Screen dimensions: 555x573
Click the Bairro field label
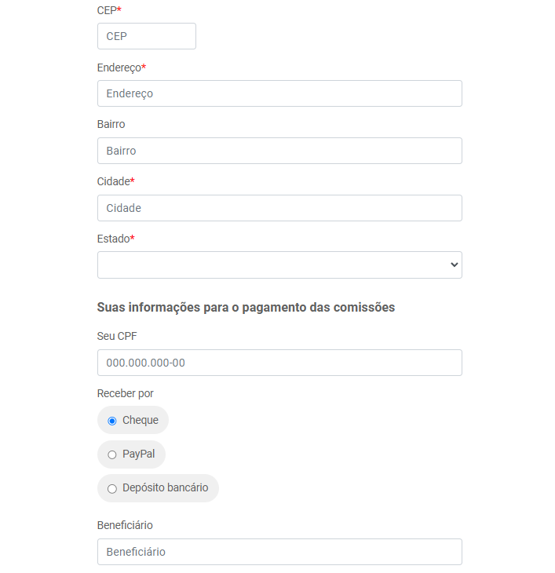click(111, 124)
